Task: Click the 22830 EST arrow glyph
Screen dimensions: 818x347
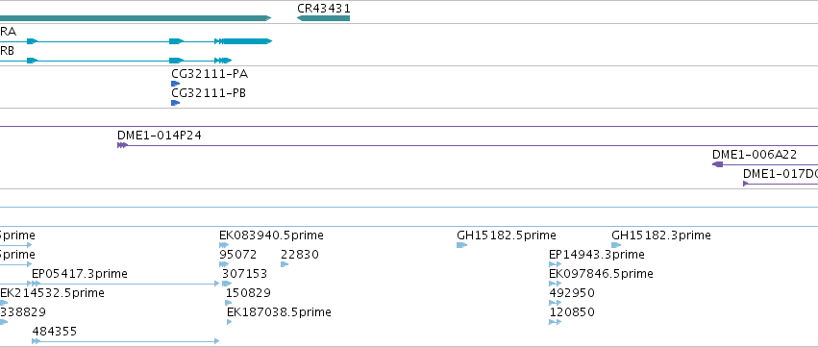Action: 285,264
